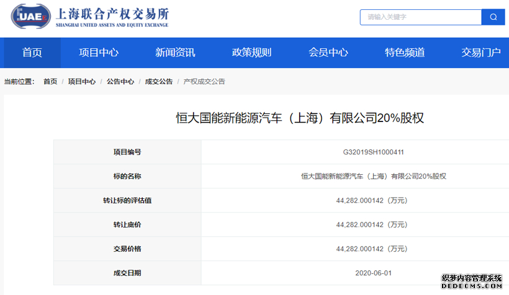The height and width of the screenshot is (295, 509).
Task: Click the page heading 恒大国能新能源汽车（上海）有限公司20%股权
Action: (300, 118)
